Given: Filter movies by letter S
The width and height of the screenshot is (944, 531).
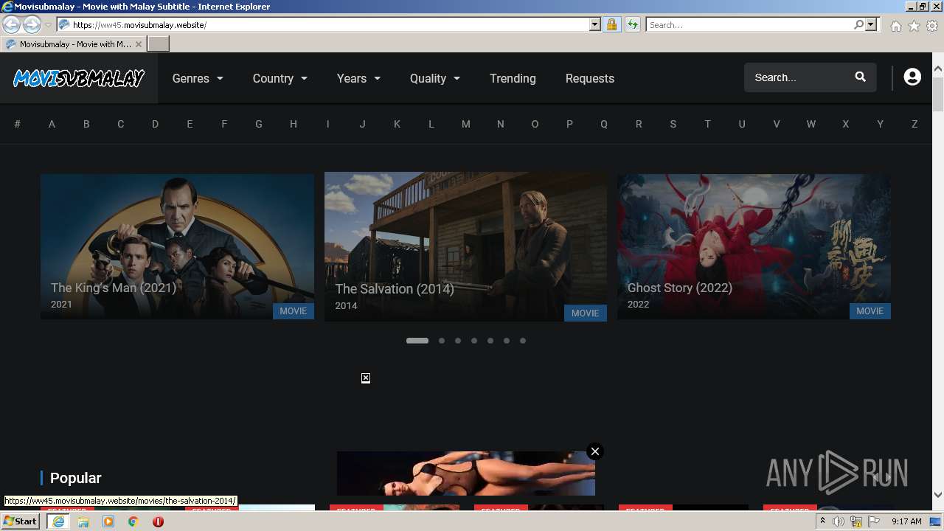Looking at the screenshot, I should [673, 124].
